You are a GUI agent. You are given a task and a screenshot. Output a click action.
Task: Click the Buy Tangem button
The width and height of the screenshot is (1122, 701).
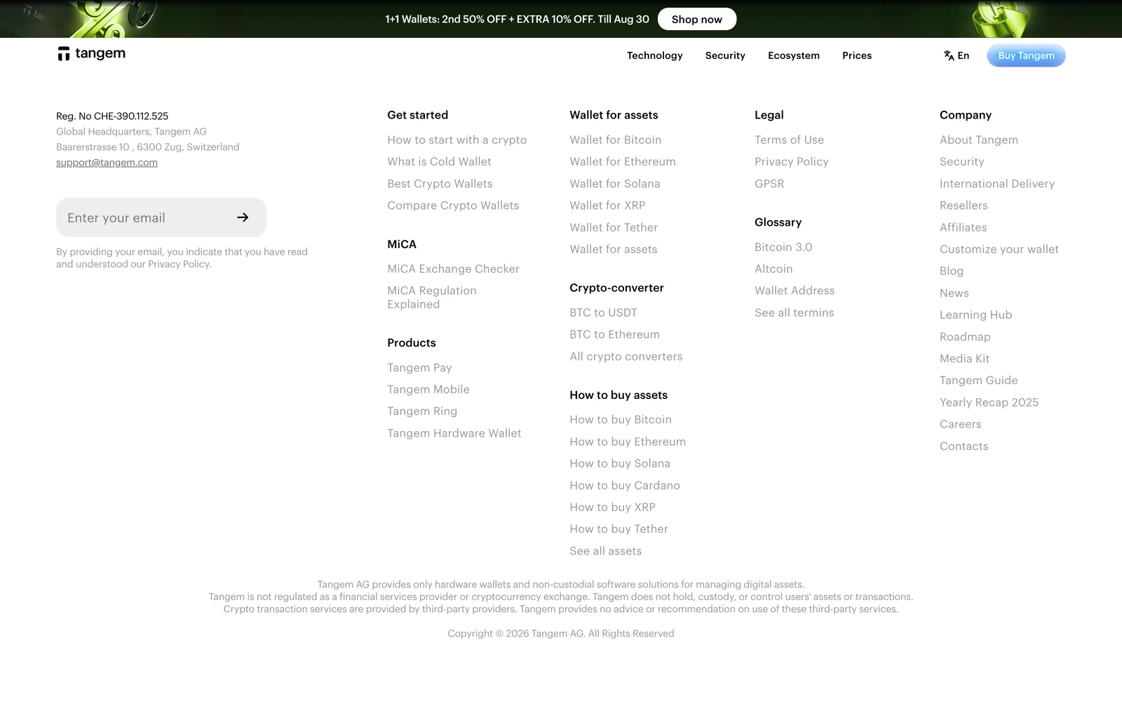coord(1026,55)
